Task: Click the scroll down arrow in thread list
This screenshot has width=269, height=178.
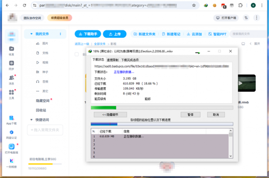Action: (231, 156)
